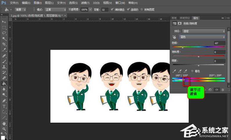Image resolution: width=231 pixels, height=140 pixels.
Task: Reset adjustment to defaults icon
Action: click(x=210, y=90)
